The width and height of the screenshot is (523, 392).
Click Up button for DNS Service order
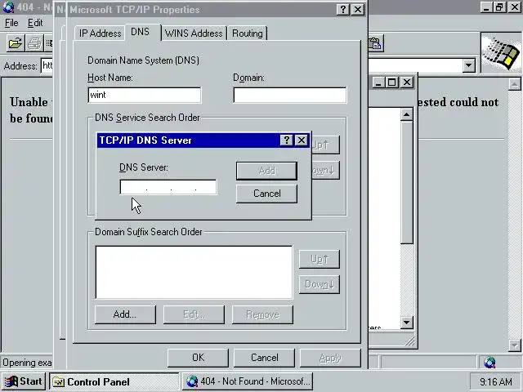click(325, 145)
